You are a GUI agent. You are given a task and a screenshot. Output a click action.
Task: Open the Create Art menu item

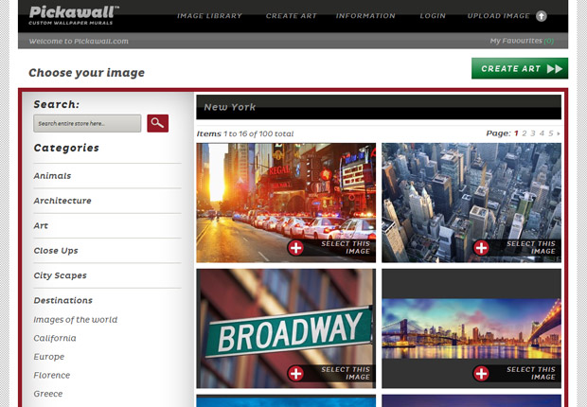point(292,16)
